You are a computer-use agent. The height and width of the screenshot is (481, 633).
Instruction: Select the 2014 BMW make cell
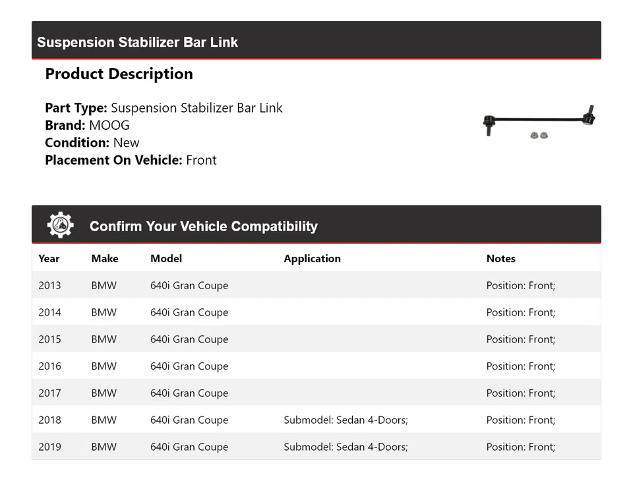click(104, 312)
